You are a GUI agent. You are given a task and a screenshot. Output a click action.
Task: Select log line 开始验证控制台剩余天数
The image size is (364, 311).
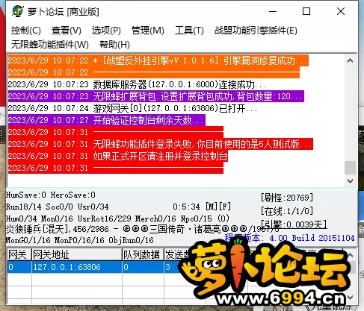tap(106, 120)
